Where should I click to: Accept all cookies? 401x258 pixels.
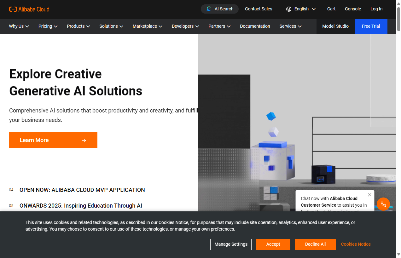[273, 244]
